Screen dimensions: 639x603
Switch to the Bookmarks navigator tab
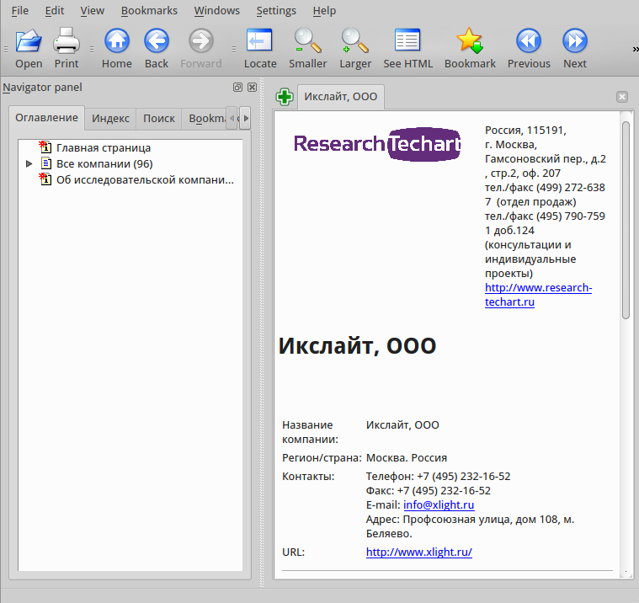coord(205,119)
